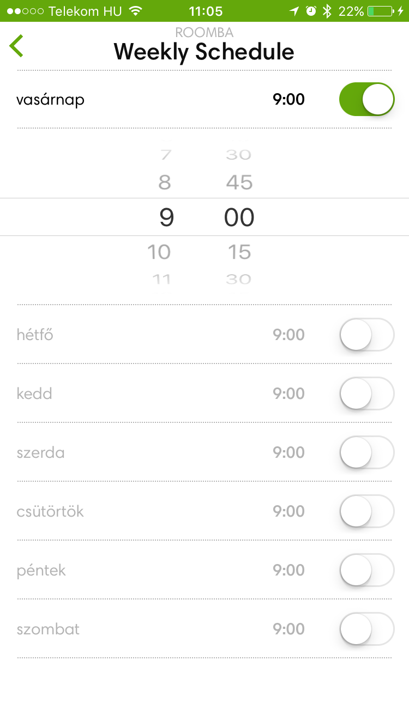Tap the vasárnap 9:00 time label
The height and width of the screenshot is (727, 409).
click(288, 100)
